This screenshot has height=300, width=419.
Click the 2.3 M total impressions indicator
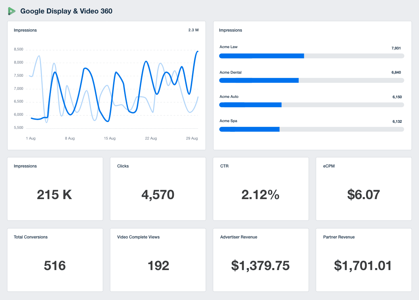[193, 30]
